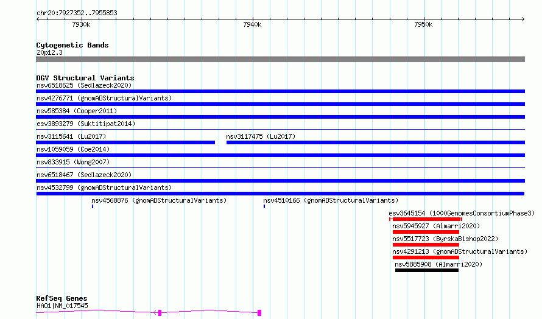Click the blue bar under nsv4276771
The image size is (542, 319).
tap(280, 104)
